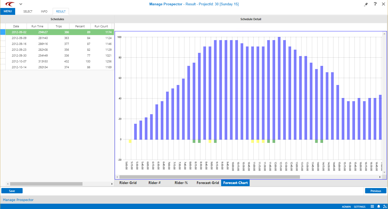
Task: Click the pin icon in the title bar
Action: 366,4
